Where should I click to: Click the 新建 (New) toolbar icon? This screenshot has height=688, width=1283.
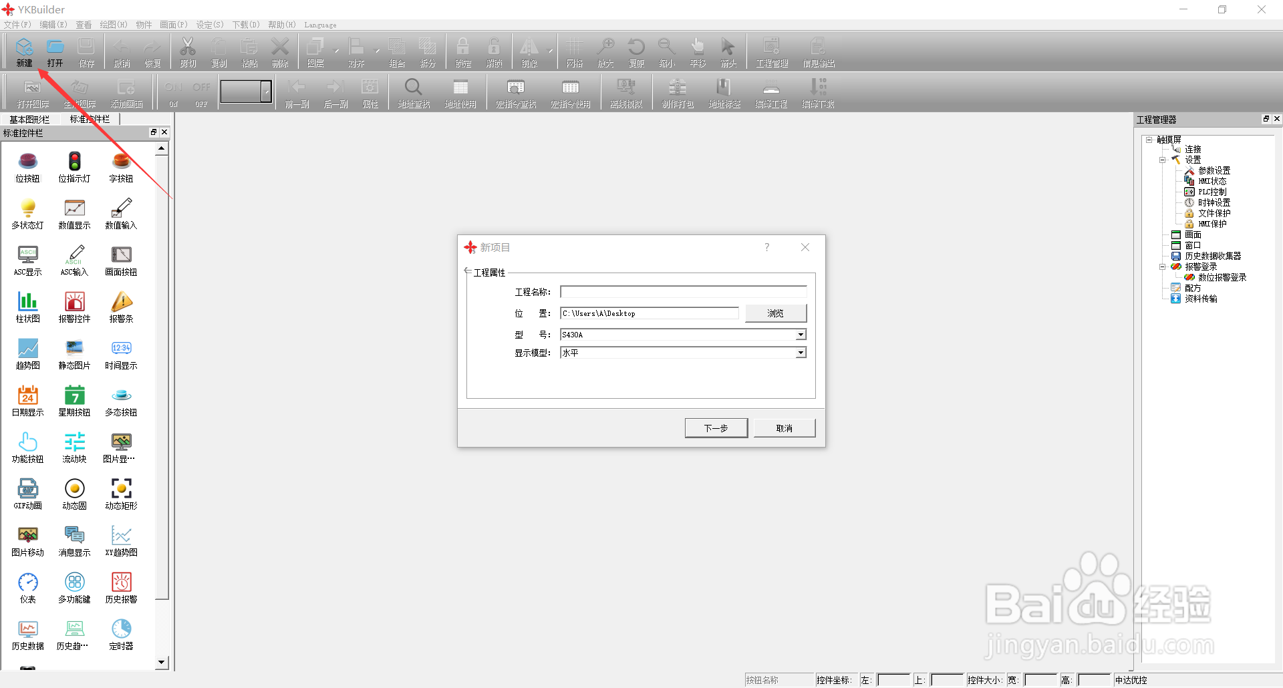(24, 52)
